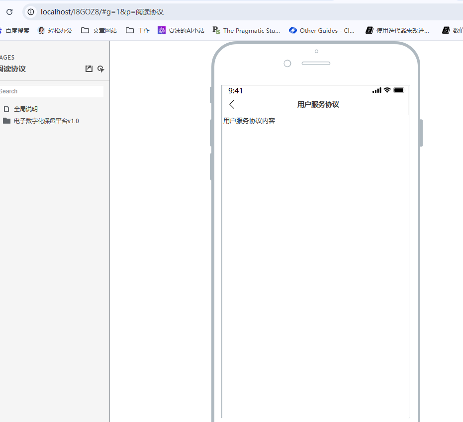463x422 pixels.
Task: Tap the back arrow in phone header
Action: pyautogui.click(x=232, y=104)
